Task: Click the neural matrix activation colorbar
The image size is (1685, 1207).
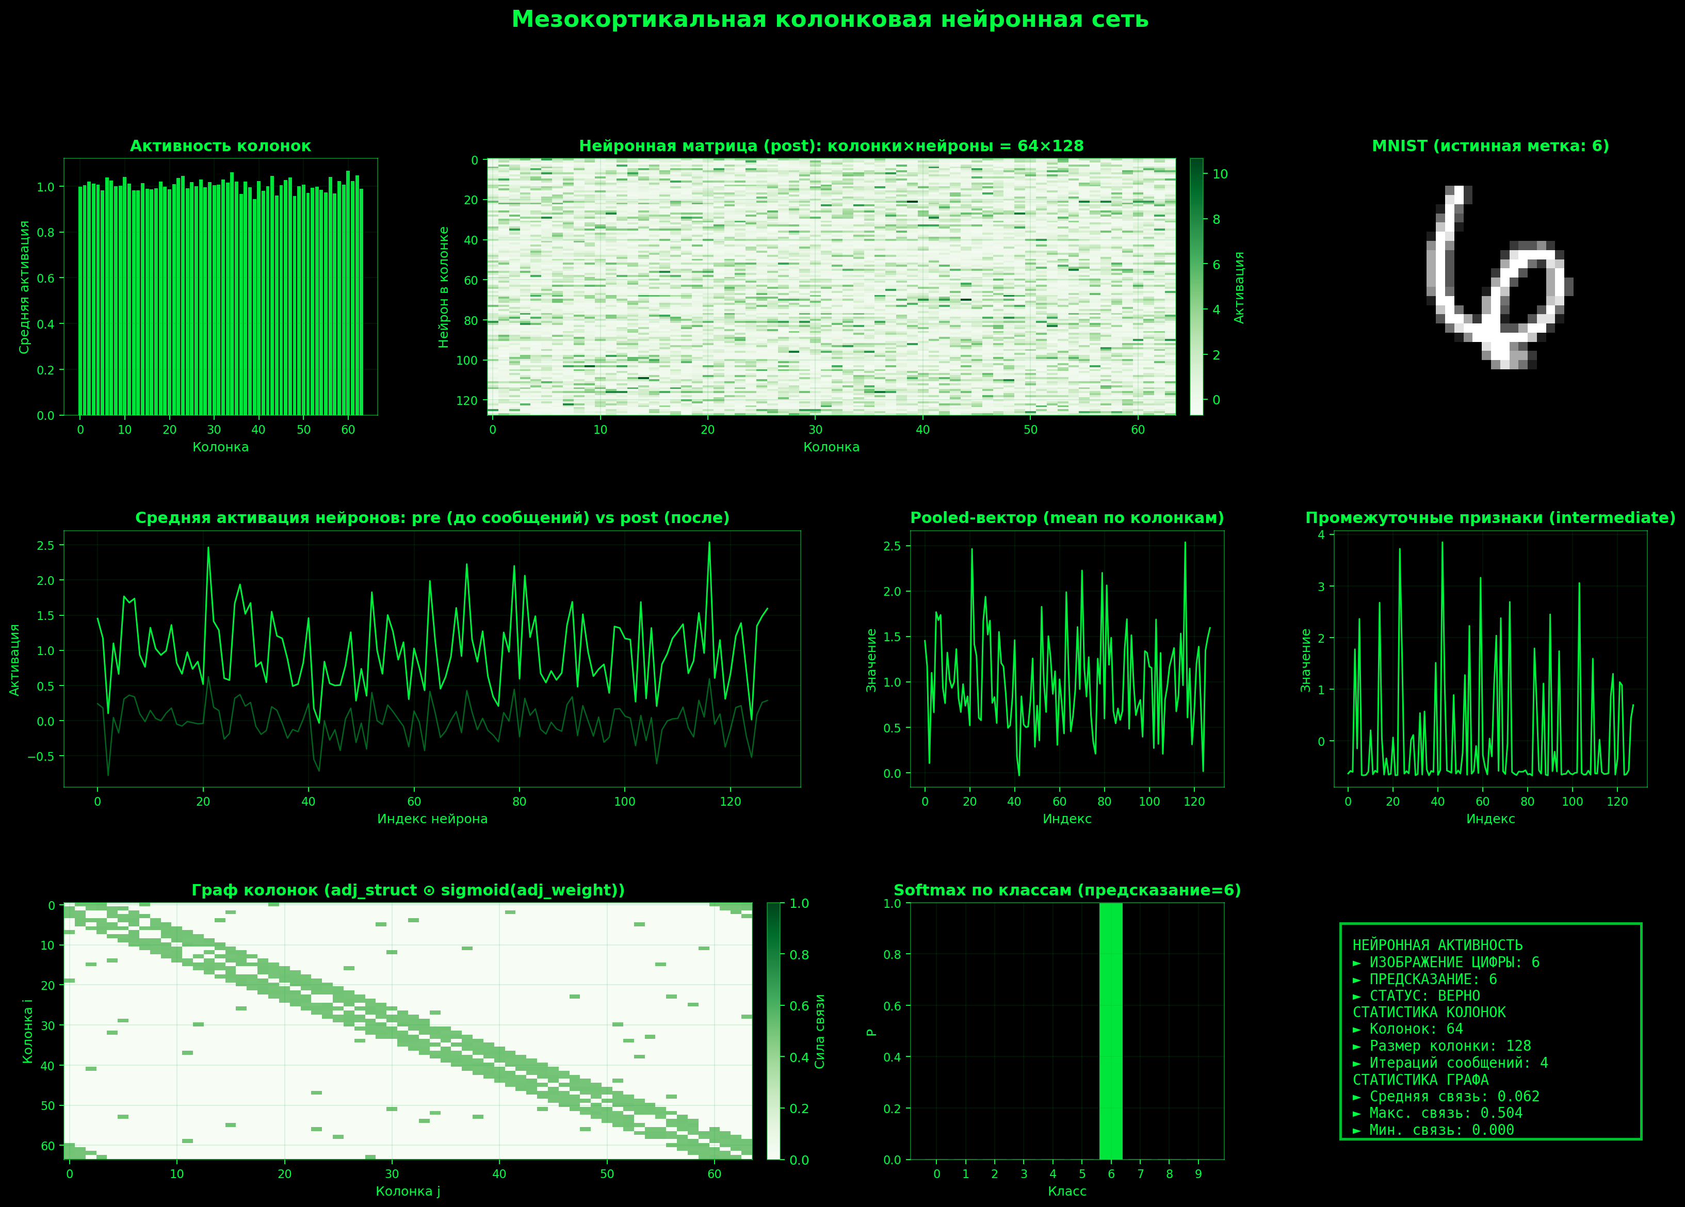Action: coord(1196,286)
